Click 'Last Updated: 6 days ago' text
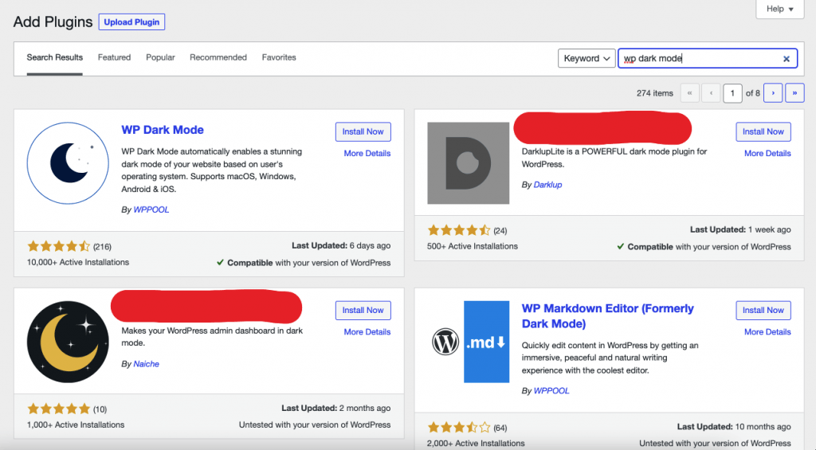 click(341, 245)
